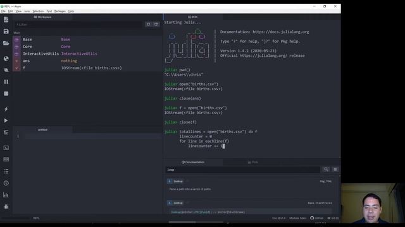The height and width of the screenshot is (227, 405).
Task: Select the f IOStream variable row
Action: click(87, 68)
